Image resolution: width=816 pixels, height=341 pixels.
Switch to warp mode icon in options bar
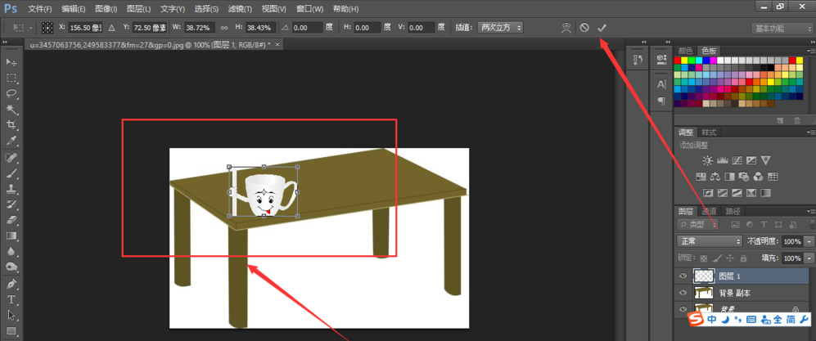click(565, 27)
